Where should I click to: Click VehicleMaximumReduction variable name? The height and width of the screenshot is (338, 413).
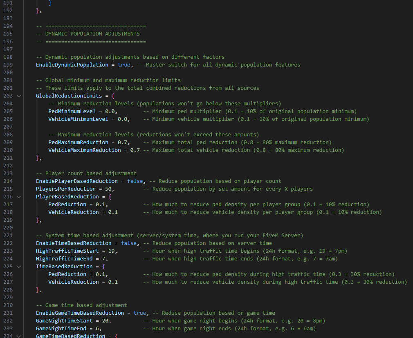click(85, 150)
